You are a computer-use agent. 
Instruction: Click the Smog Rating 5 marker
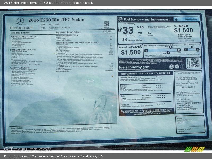pyautogui.click(x=192, y=47)
